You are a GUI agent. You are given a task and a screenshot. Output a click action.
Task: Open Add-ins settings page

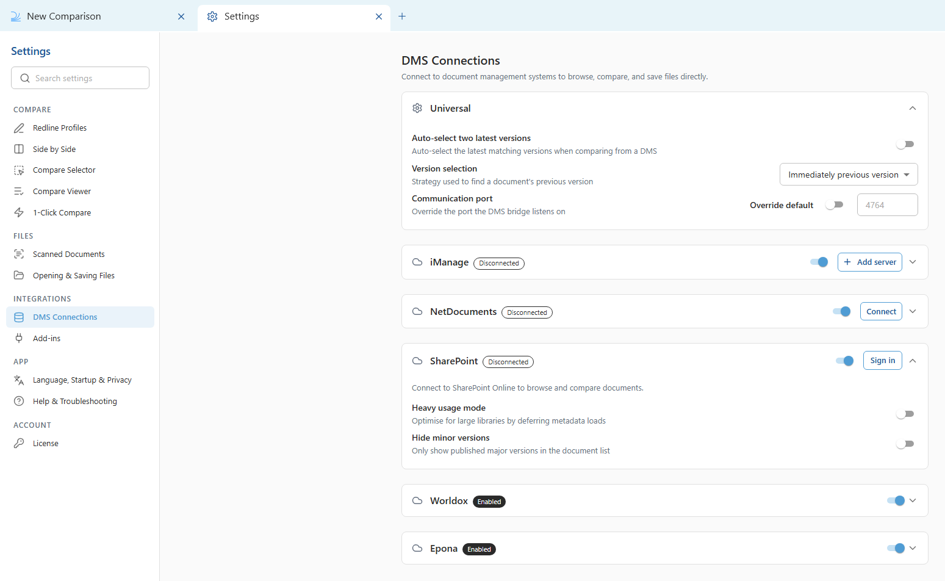pos(80,338)
